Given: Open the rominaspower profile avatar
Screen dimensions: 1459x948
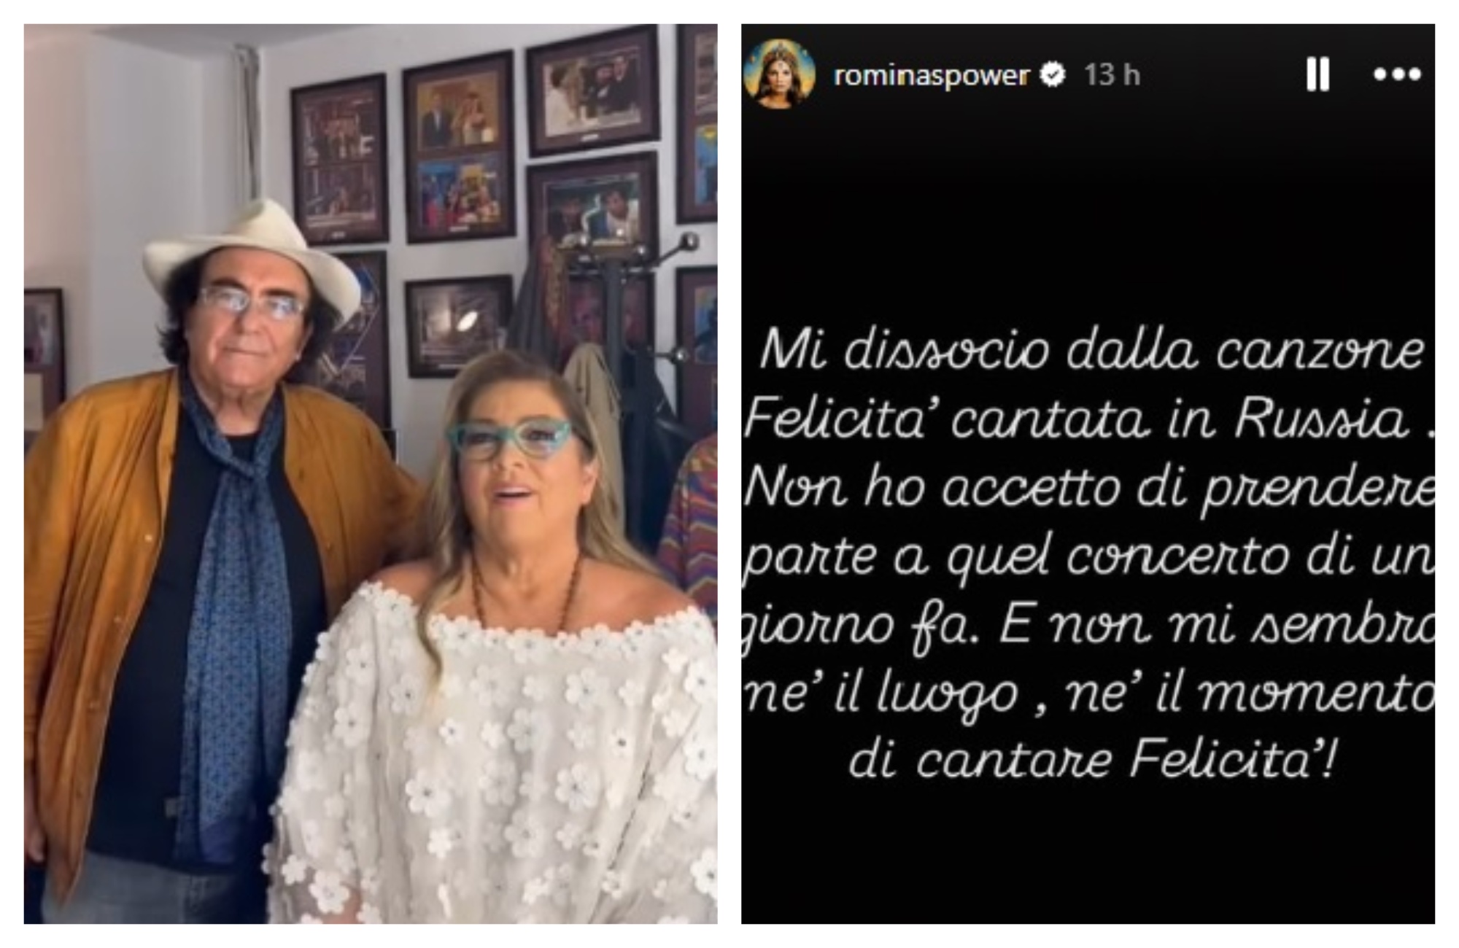Looking at the screenshot, I should click(x=779, y=73).
